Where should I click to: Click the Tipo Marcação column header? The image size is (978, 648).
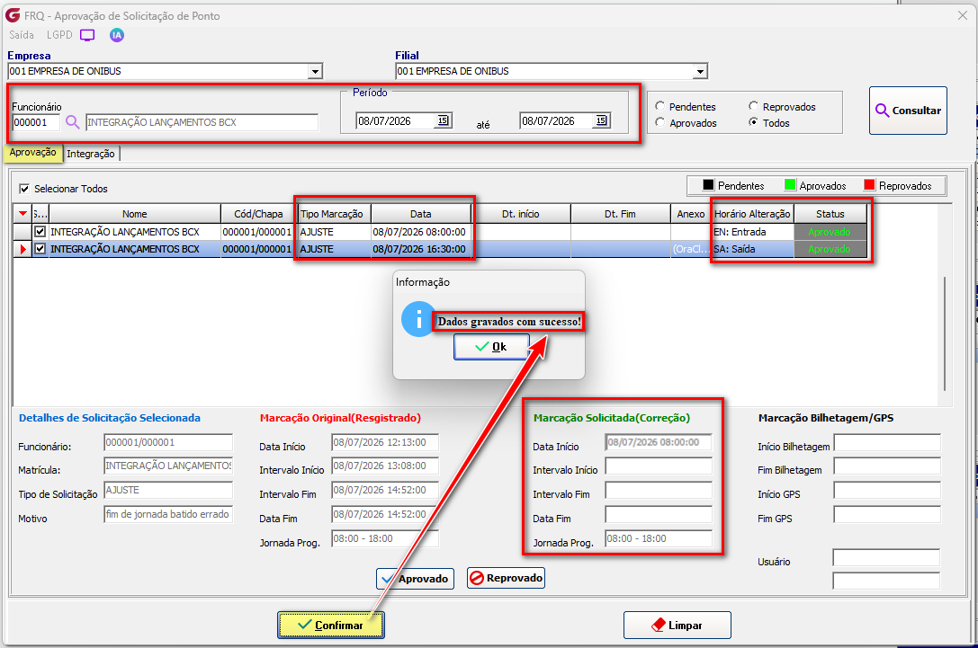[x=334, y=214]
